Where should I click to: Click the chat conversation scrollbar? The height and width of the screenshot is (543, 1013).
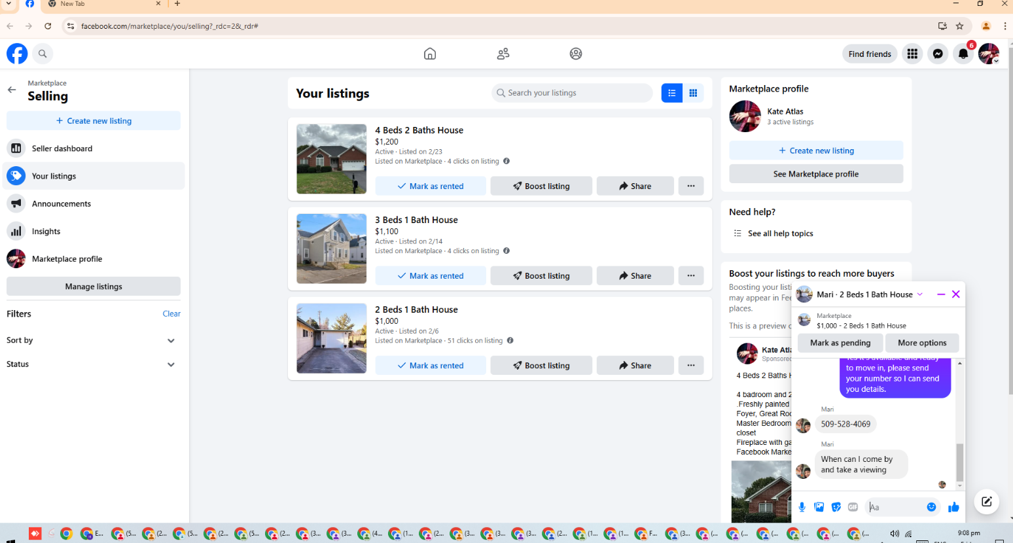960,462
